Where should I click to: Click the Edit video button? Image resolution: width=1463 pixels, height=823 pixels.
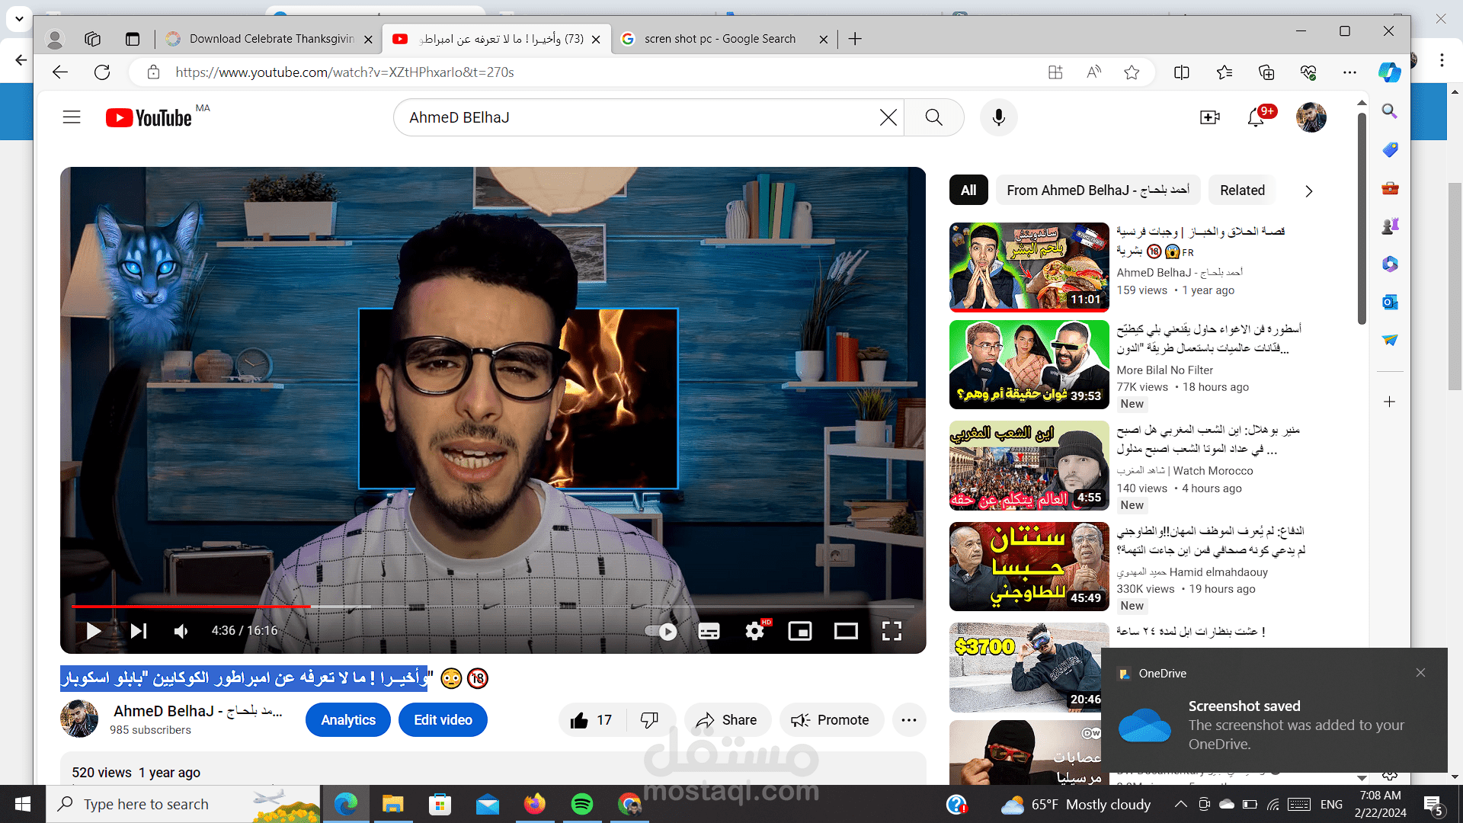point(443,720)
